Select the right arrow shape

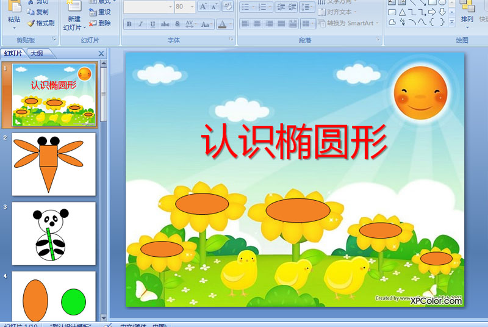pyautogui.click(x=432, y=12)
